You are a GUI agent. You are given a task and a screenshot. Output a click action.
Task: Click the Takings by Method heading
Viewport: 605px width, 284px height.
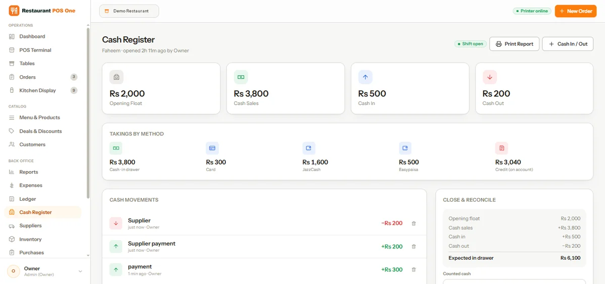tap(137, 134)
